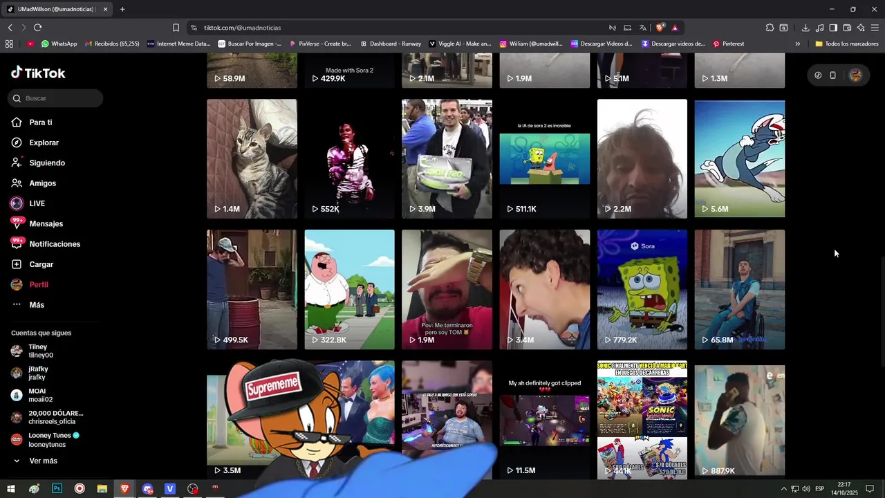
Task: Play the Sonic vs Mario Kart video
Action: coord(642,420)
